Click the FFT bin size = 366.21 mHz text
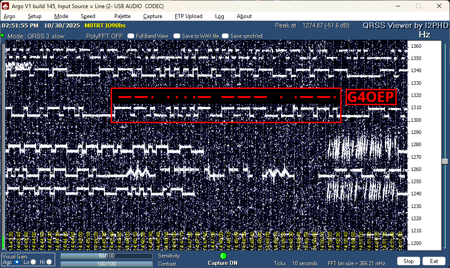This screenshot has width=450, height=268. [356, 263]
